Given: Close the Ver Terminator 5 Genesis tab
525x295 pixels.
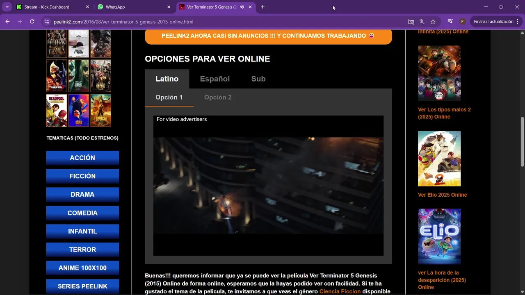Looking at the screenshot, I should (x=250, y=7).
